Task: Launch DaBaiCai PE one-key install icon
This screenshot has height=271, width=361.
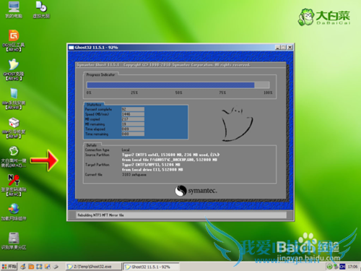Action: click(14, 157)
